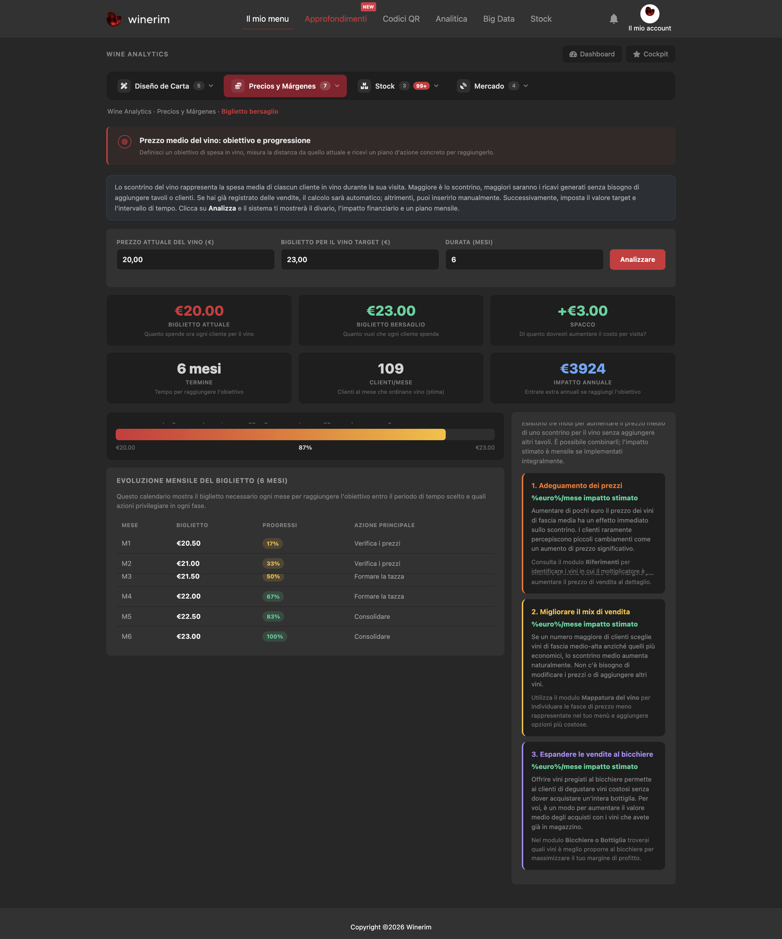Click the Dashboard button
The width and height of the screenshot is (782, 939).
[x=592, y=54]
